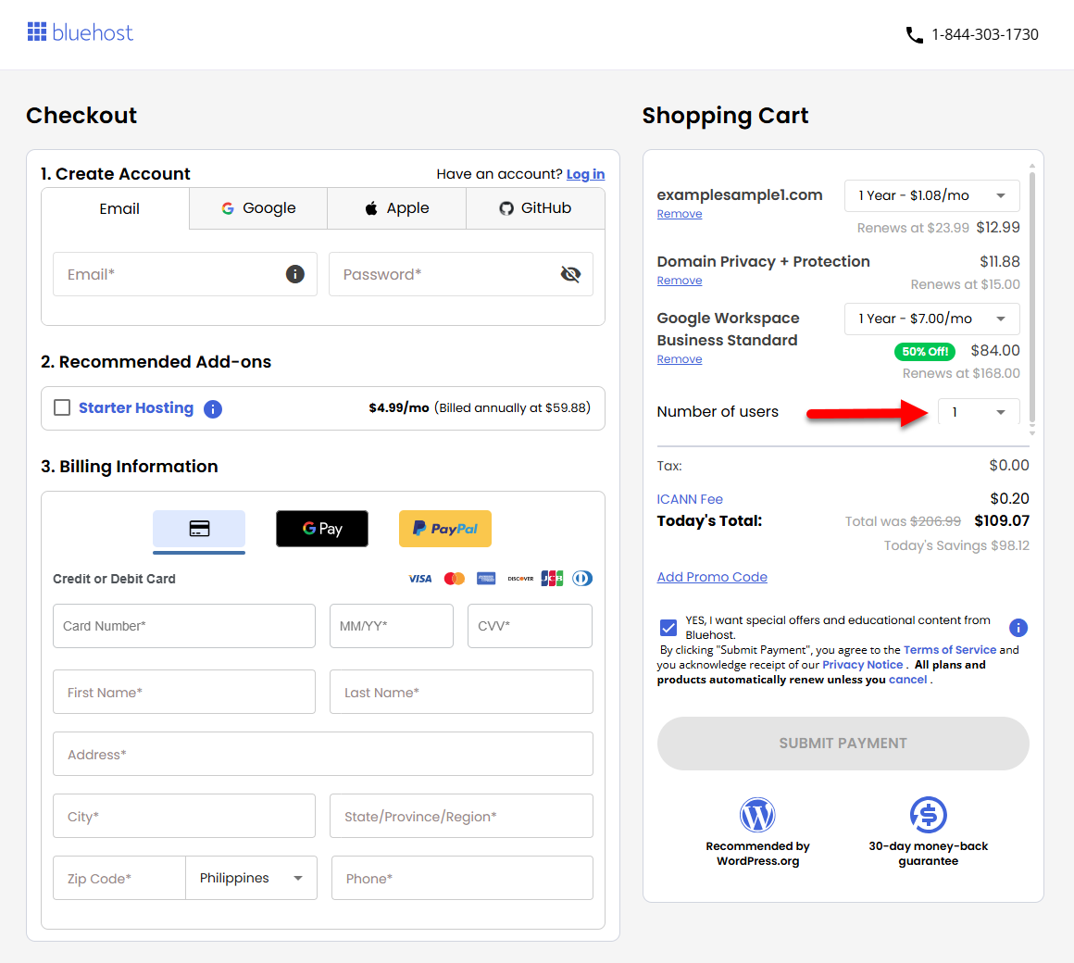Screen dimensions: 1074x963
Task: Select the GitHub sign-up tab
Action: tap(535, 208)
